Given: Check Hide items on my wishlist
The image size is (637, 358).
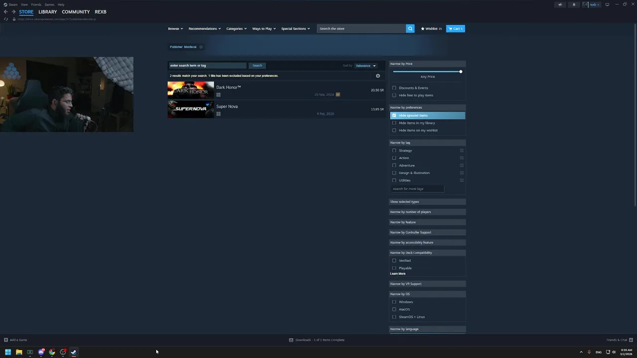Looking at the screenshot, I should click(394, 130).
